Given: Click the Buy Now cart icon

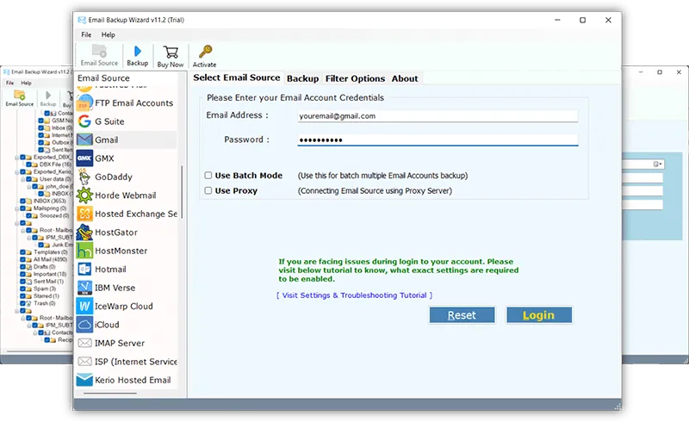Looking at the screenshot, I should coord(171,56).
